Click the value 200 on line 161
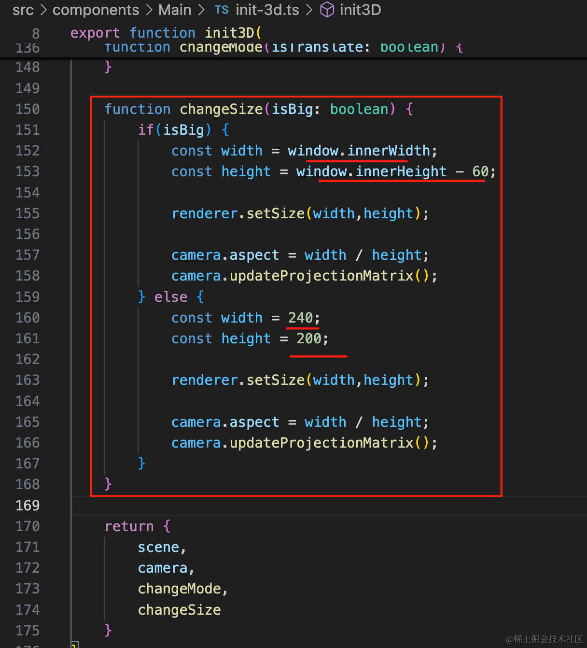587x648 pixels. click(309, 338)
